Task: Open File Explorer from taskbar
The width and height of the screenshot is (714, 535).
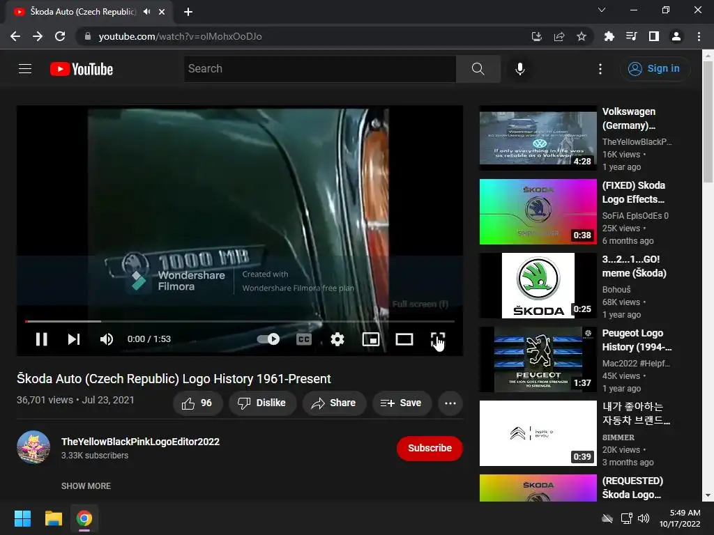Action: point(53,518)
